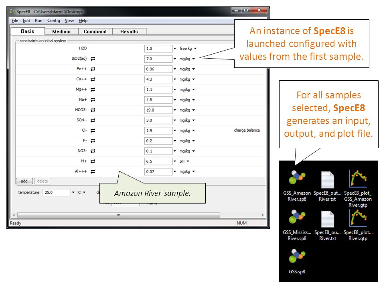Swap basis entry for F-
The image size is (385, 289).
(93, 141)
